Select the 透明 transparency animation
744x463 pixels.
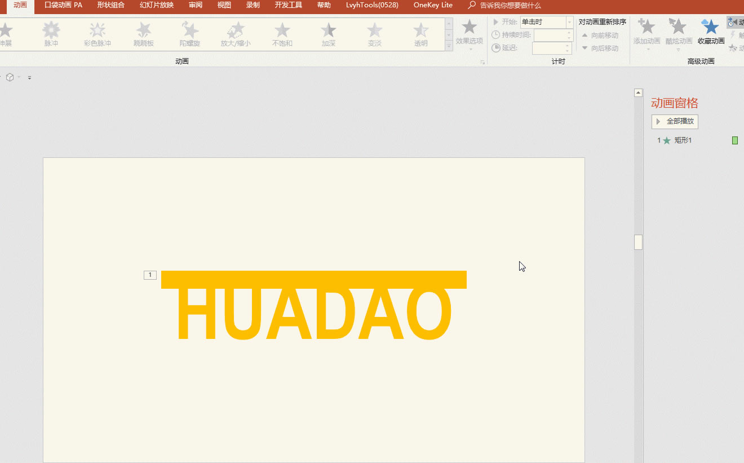point(421,34)
